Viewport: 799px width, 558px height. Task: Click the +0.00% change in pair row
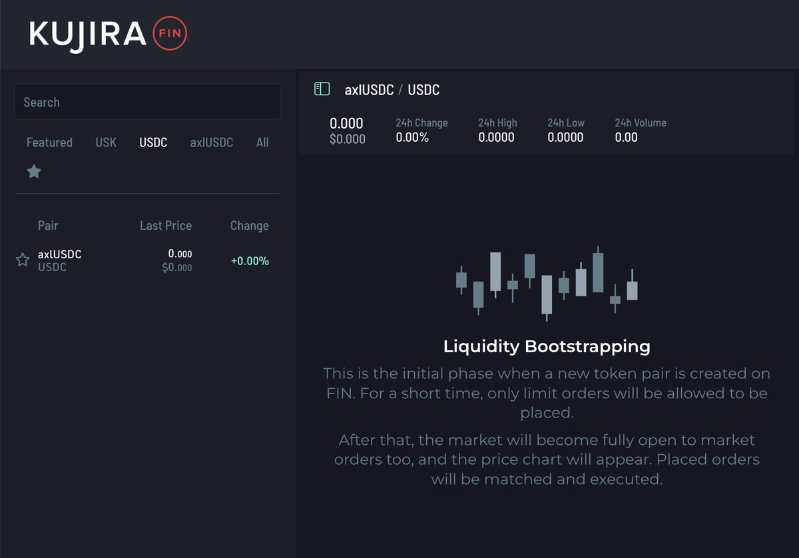pos(250,261)
